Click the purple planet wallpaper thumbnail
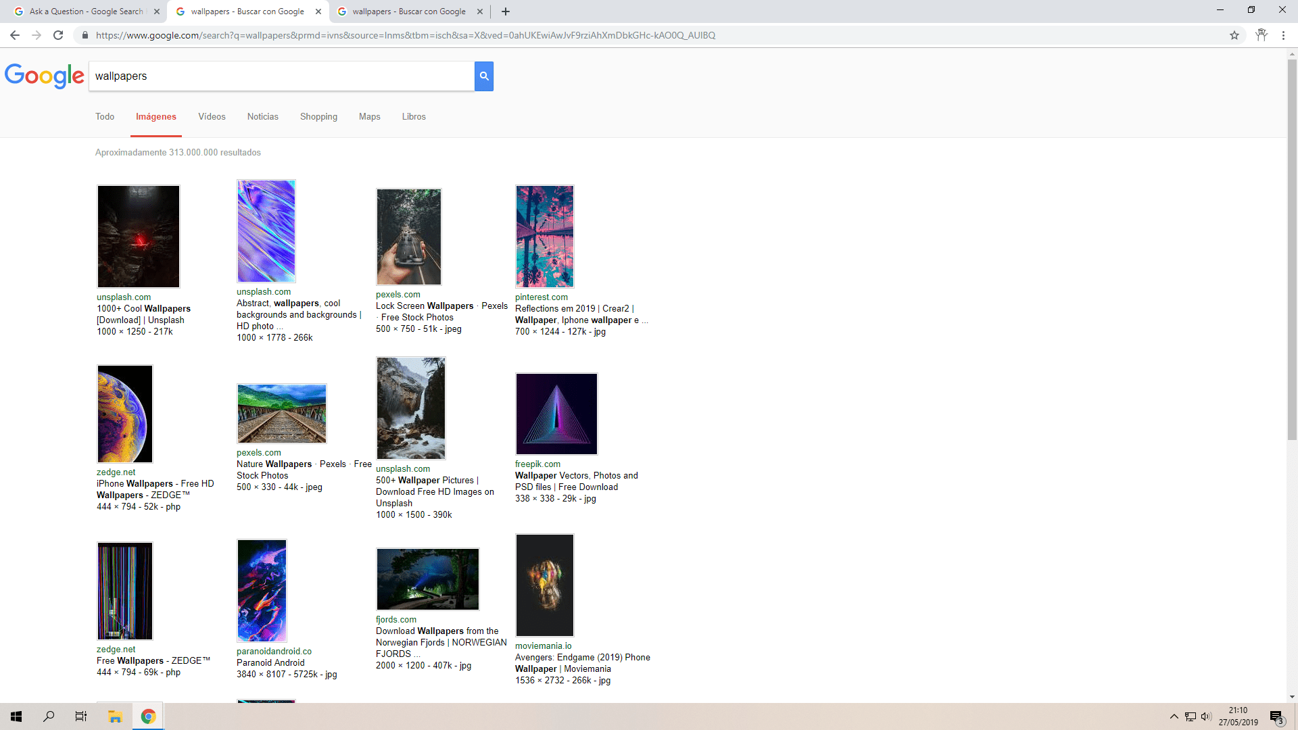The width and height of the screenshot is (1298, 730). 124,414
